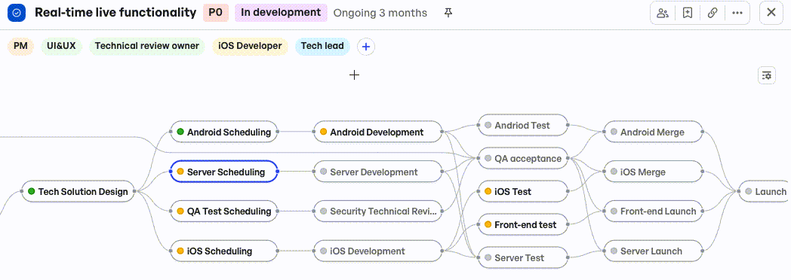Open the workflow view settings icon

(x=767, y=76)
